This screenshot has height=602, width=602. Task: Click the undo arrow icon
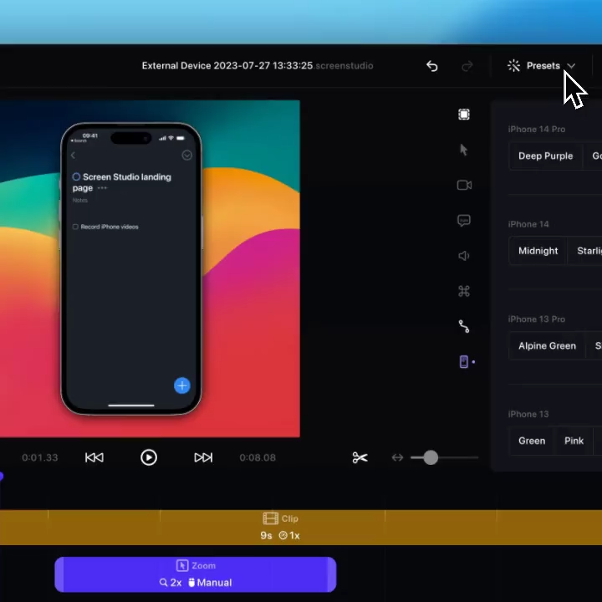coord(431,66)
